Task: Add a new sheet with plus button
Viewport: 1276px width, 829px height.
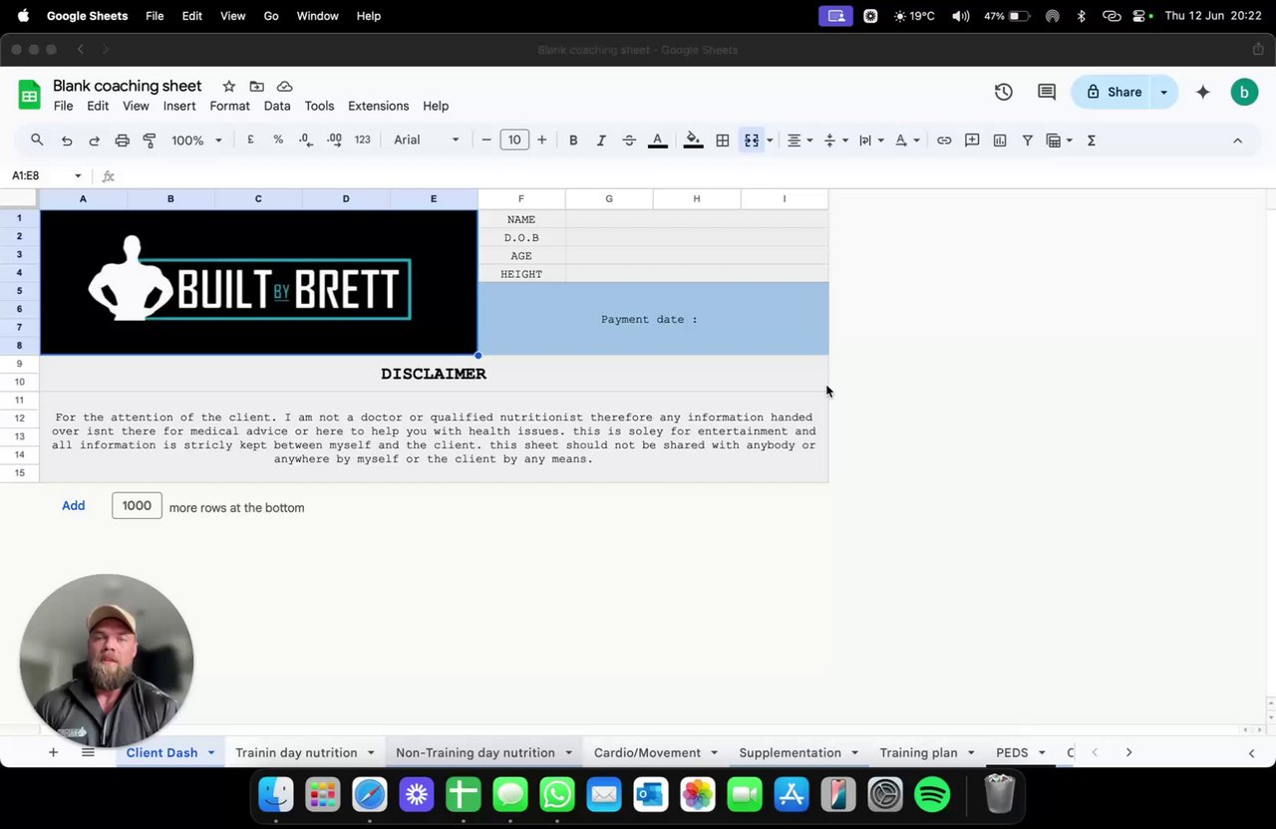Action: click(x=53, y=752)
